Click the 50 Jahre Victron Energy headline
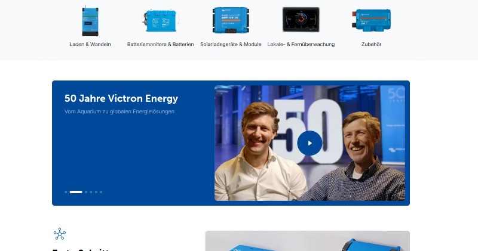Image resolution: width=478 pixels, height=251 pixels. (121, 99)
